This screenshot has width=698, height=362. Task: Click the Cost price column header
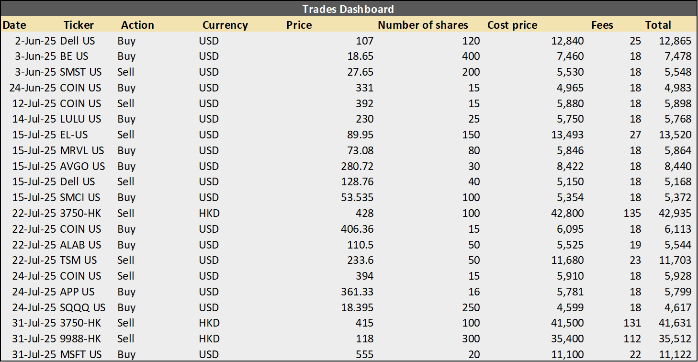(512, 25)
